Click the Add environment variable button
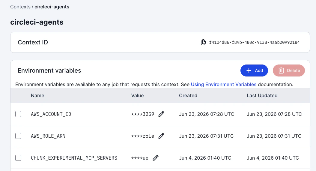This screenshot has height=171, width=316. (x=254, y=70)
